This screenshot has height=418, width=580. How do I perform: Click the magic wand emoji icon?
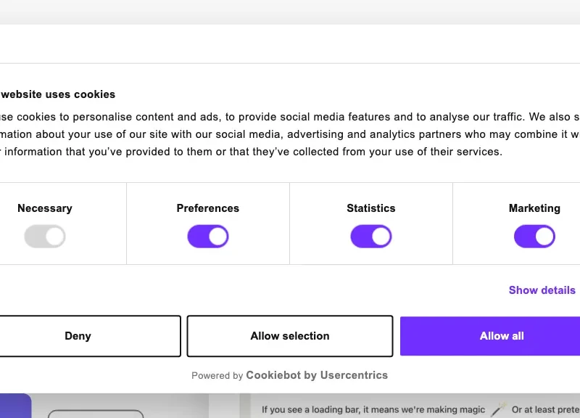point(498,409)
